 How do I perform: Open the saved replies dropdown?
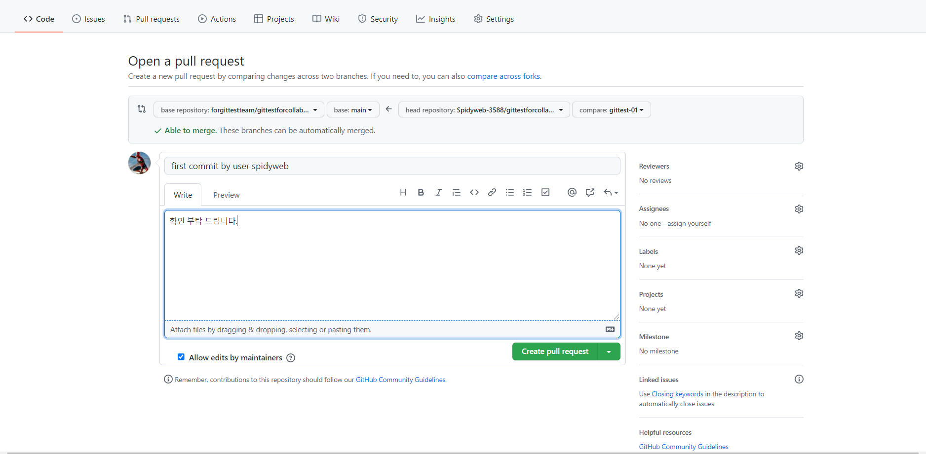pos(611,192)
